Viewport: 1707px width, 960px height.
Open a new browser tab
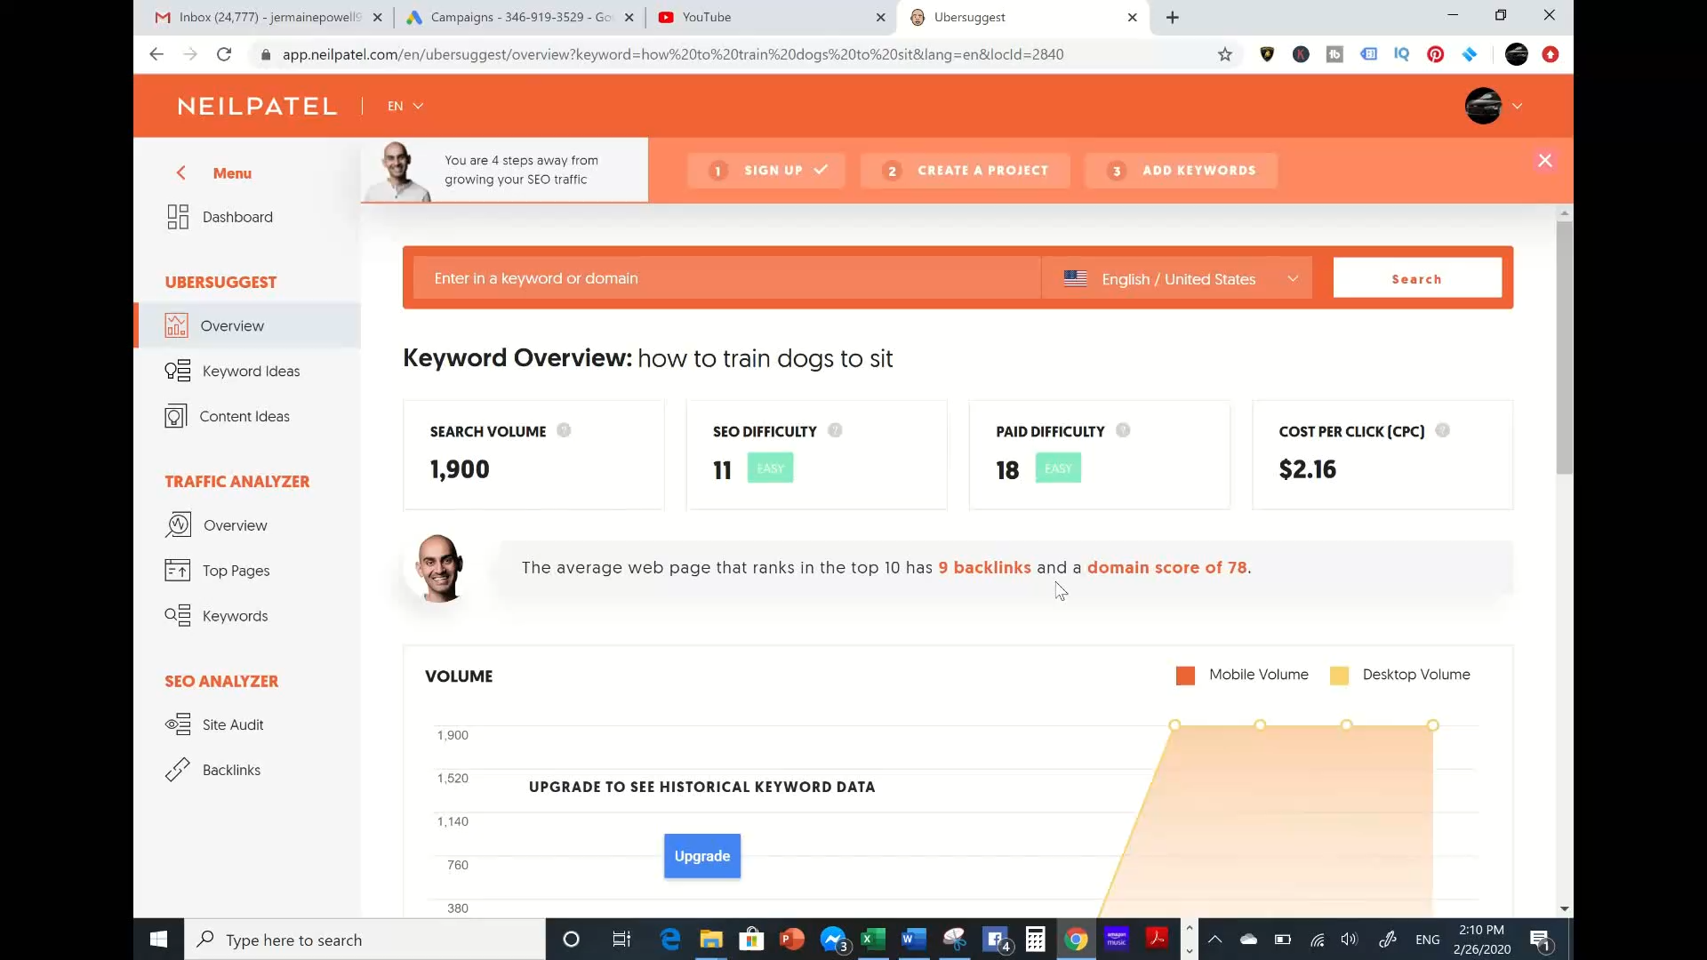click(1173, 17)
